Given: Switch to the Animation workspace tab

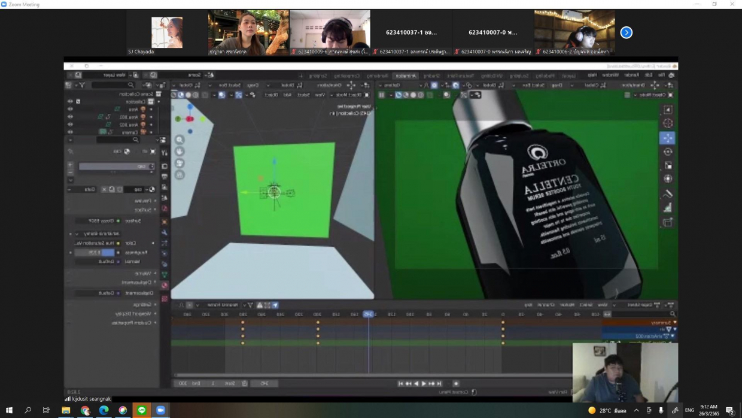Looking at the screenshot, I should point(406,75).
